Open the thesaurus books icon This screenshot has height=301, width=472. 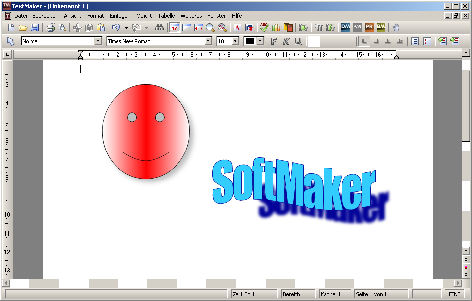[x=276, y=28]
